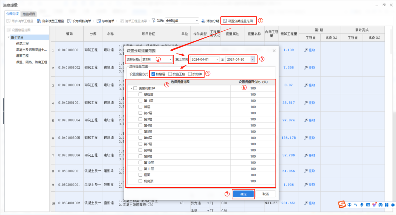Image resolution: width=396 pixels, height=215 pixels.
Task: Click 提取 in row 010401008002
Action: pyautogui.click(x=309, y=68)
